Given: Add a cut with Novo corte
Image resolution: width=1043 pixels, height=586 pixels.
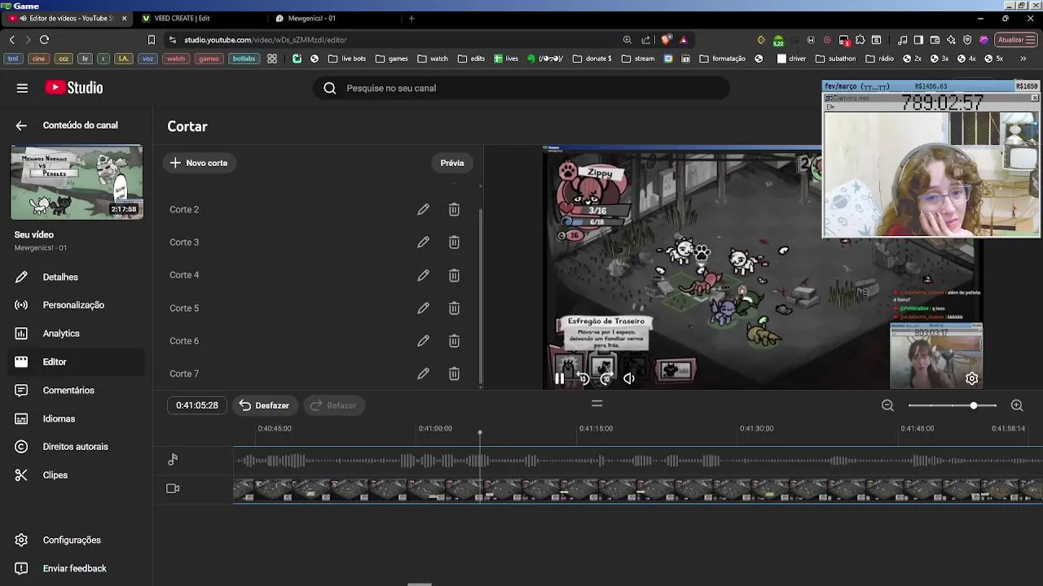Looking at the screenshot, I should tap(199, 163).
